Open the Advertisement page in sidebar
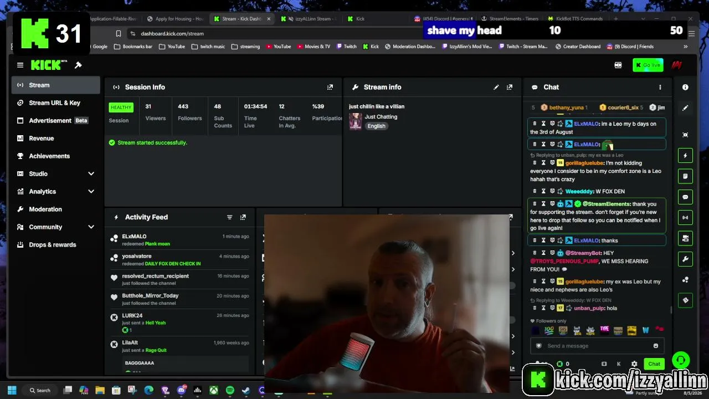This screenshot has width=709, height=399. [55, 120]
